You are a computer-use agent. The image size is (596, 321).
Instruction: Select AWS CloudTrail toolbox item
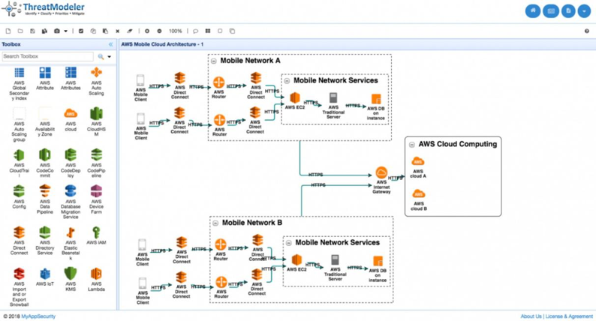coord(19,163)
